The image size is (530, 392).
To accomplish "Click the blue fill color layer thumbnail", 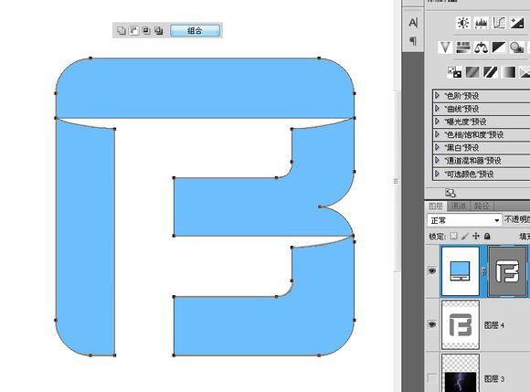I will pos(461,270).
